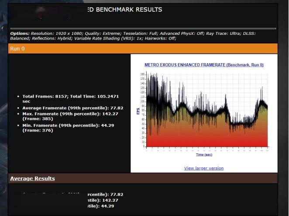Open the 'View larger version' link
The width and height of the screenshot is (289, 216).
[204, 168]
